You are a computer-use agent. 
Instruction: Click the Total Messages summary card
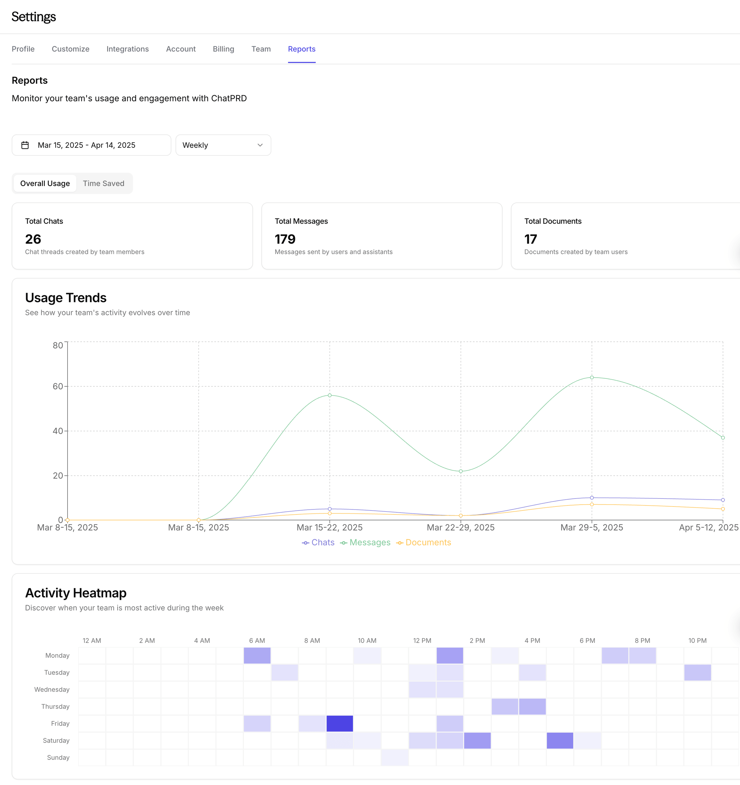tap(381, 236)
